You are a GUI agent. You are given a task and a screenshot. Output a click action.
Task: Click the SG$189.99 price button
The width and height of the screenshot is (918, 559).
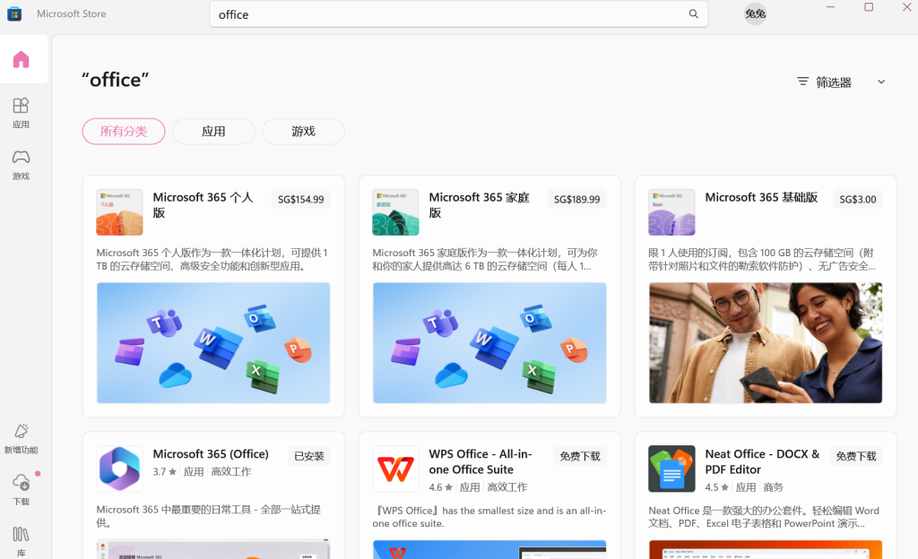click(x=576, y=199)
